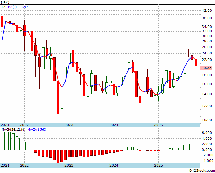Click 2025 on the MACD timeline
215x173 pixels.
click(158, 165)
